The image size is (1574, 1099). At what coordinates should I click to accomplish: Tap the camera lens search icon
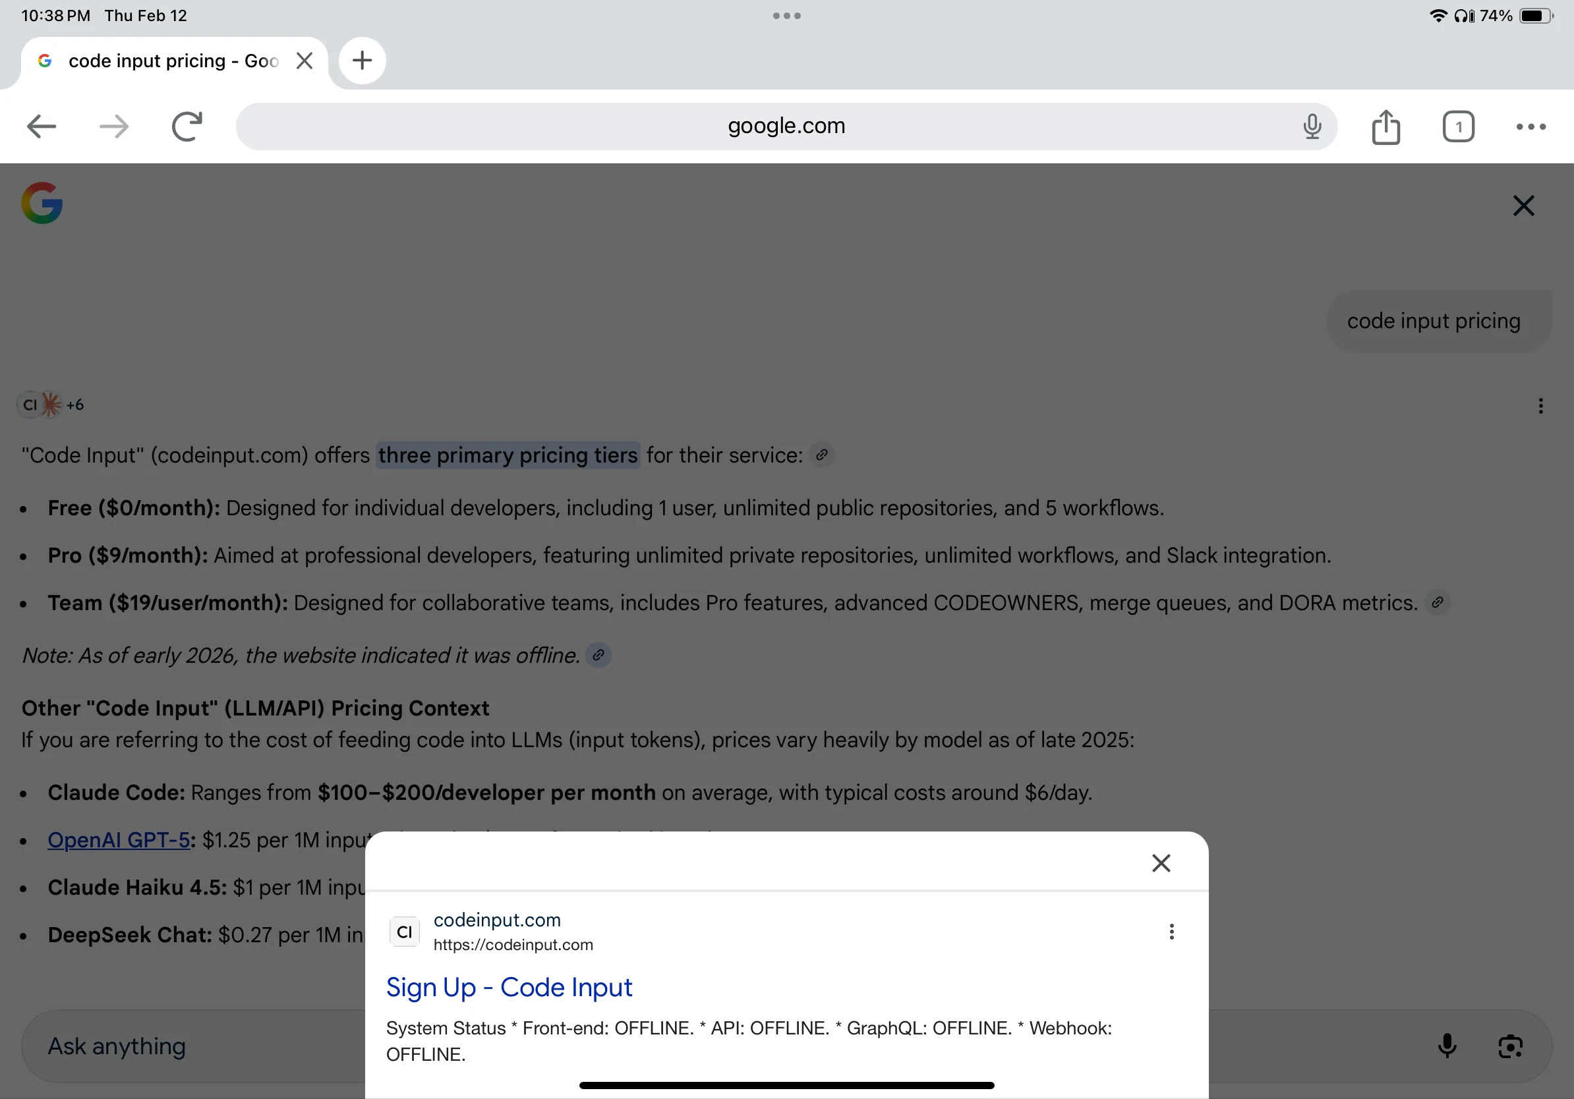pyautogui.click(x=1510, y=1046)
